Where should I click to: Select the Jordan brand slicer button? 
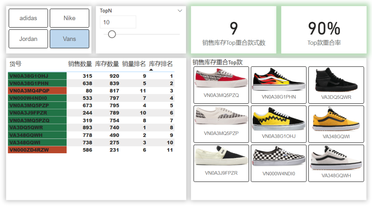[28, 39]
